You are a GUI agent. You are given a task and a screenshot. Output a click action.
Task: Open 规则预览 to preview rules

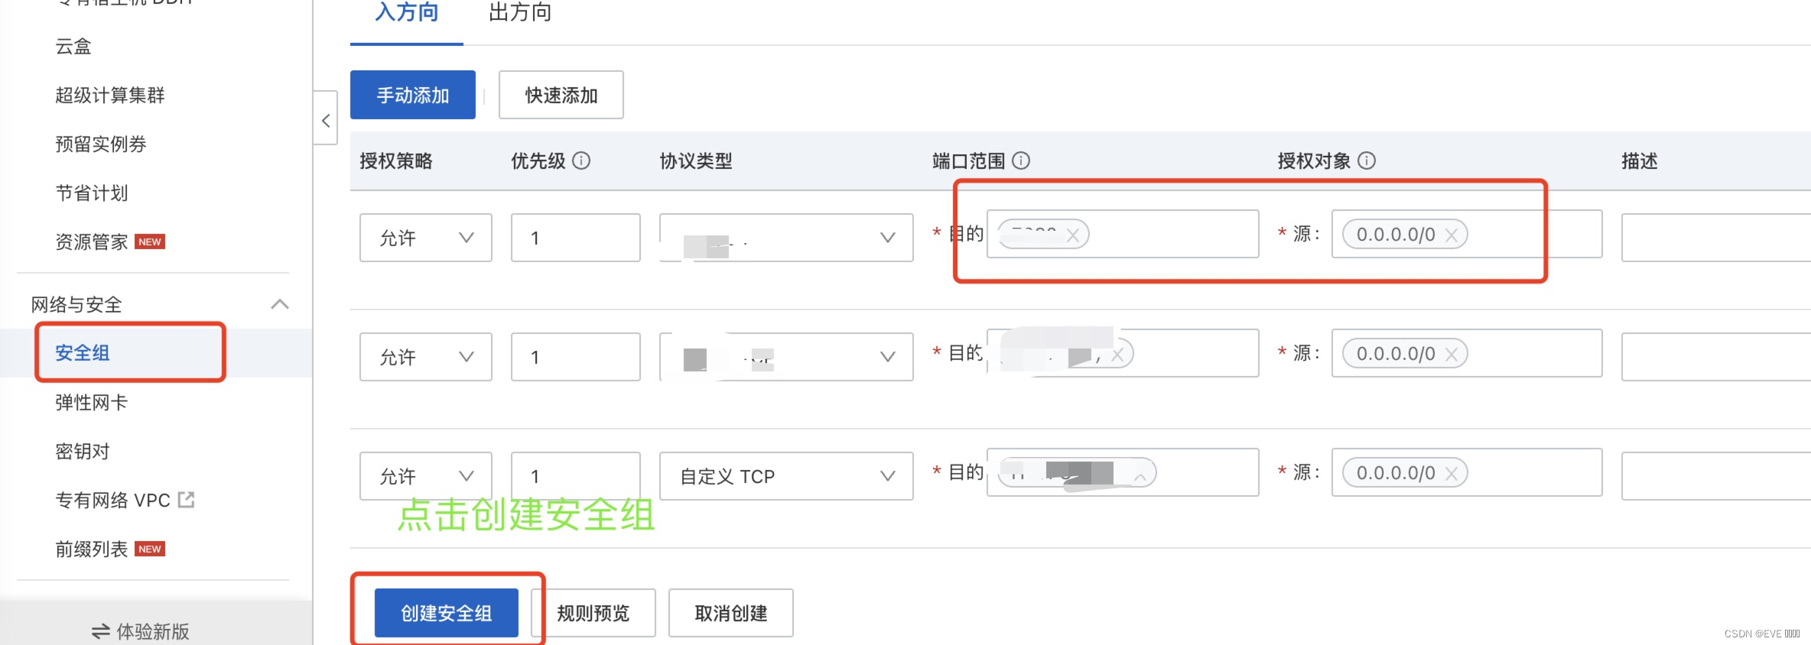(593, 612)
